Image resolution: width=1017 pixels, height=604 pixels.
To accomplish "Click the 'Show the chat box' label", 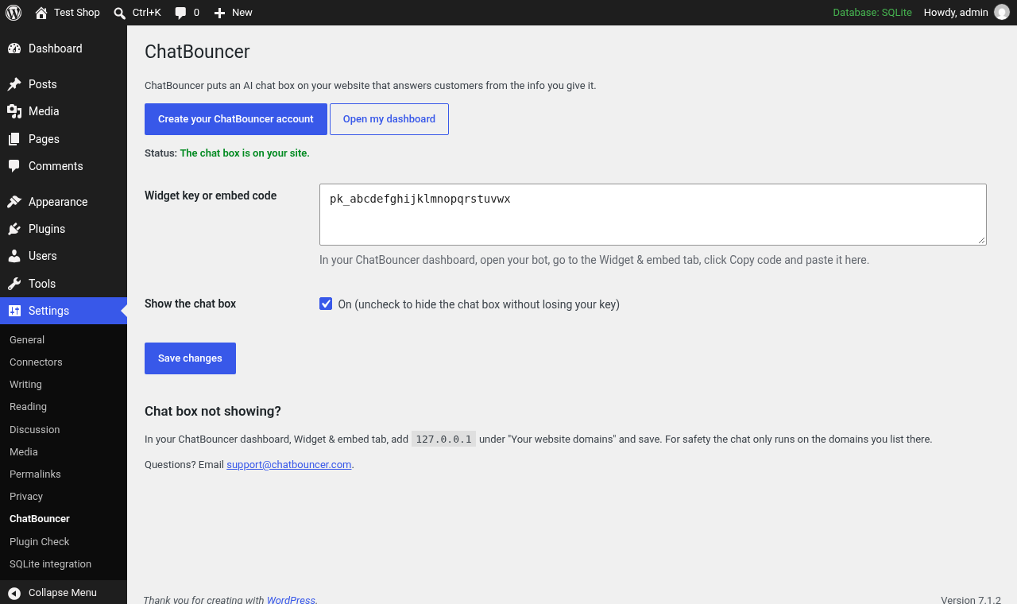I will [191, 304].
